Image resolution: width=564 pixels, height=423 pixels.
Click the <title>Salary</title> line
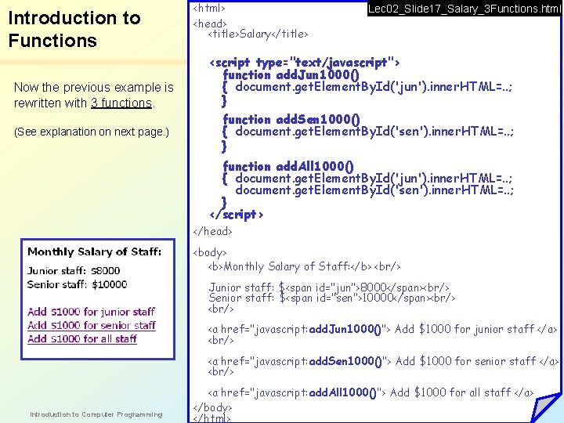point(258,34)
